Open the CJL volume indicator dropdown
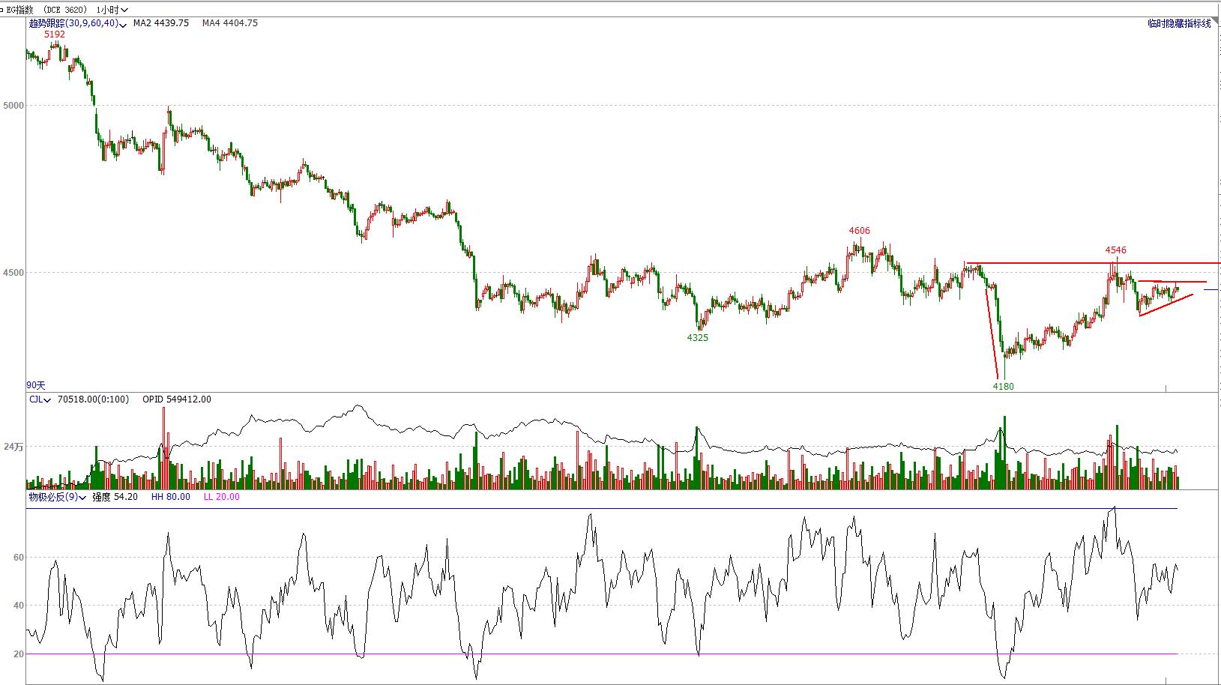Viewport: 1221px width, 685px height. (40, 399)
